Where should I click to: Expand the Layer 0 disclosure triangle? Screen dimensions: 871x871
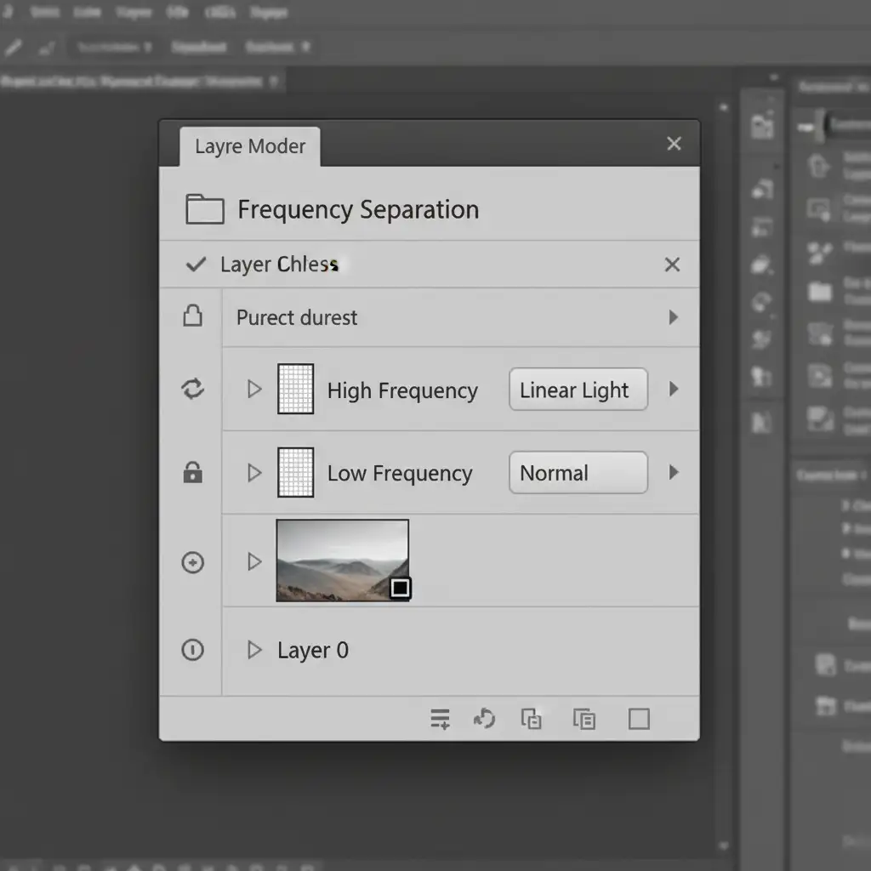[x=253, y=651]
